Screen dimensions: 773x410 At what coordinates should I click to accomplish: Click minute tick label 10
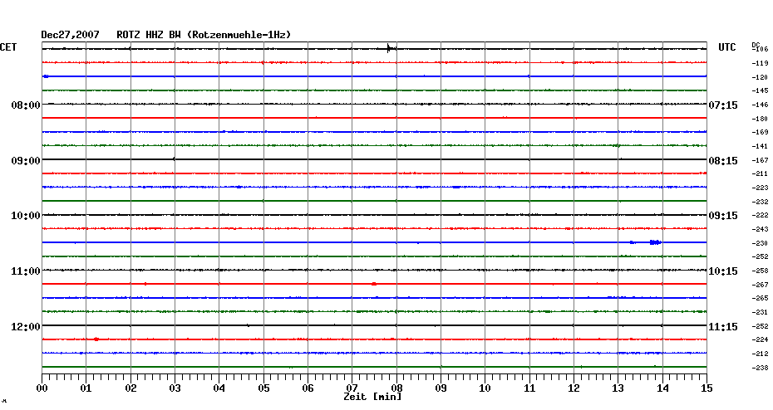click(x=485, y=388)
